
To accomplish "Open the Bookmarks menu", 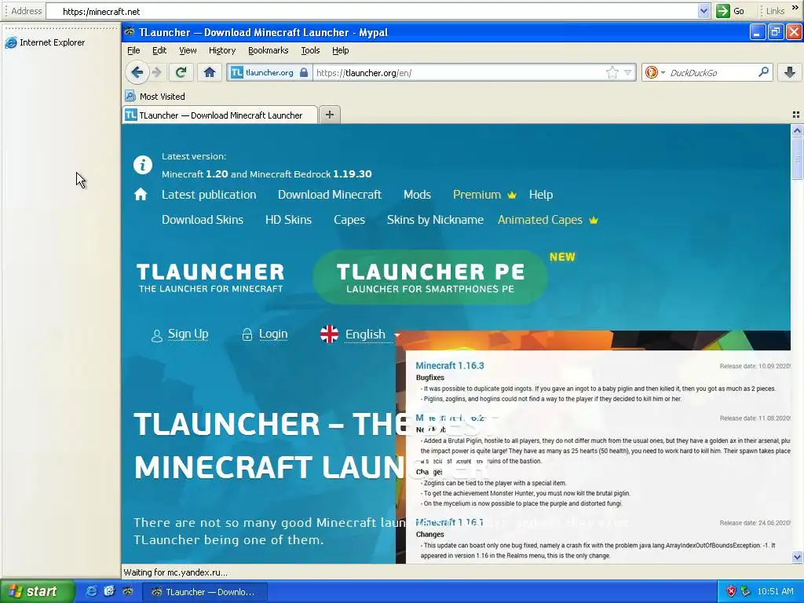I will point(269,50).
